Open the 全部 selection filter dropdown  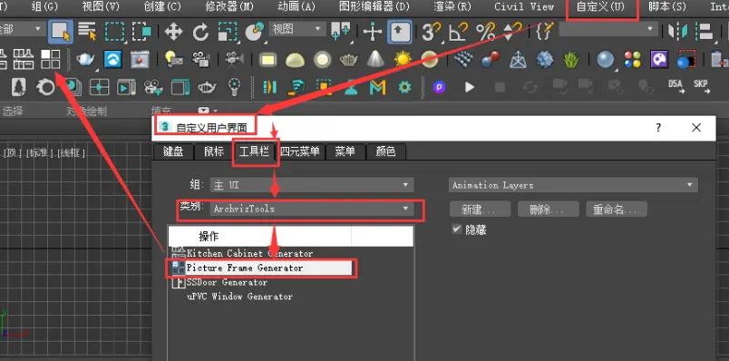[x=22, y=30]
